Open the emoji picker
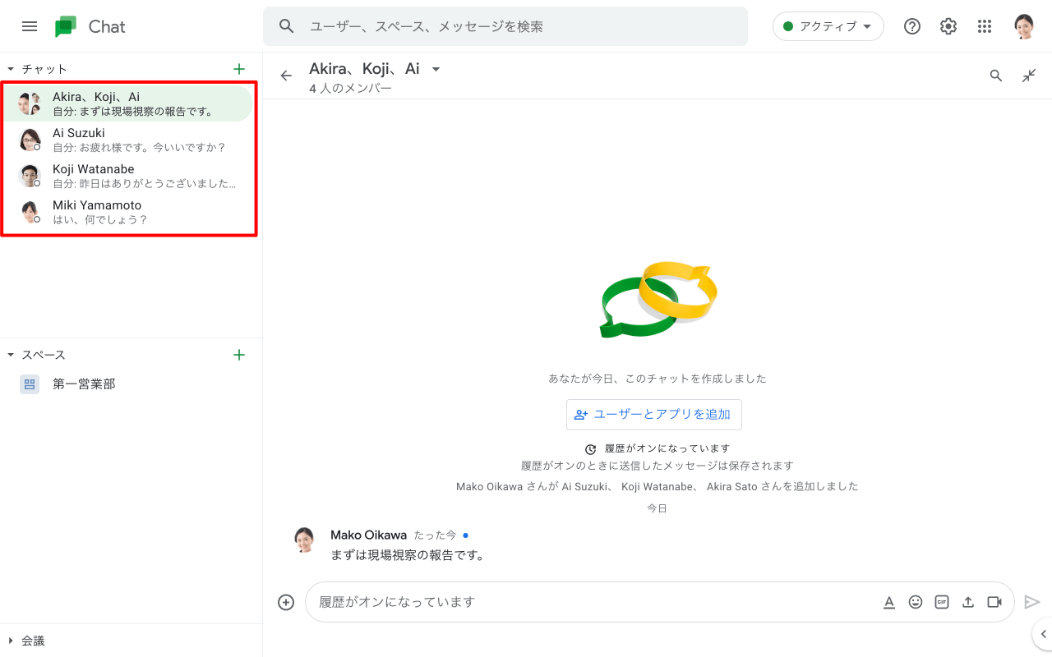Screen dimensions: 1052x657 point(916,602)
